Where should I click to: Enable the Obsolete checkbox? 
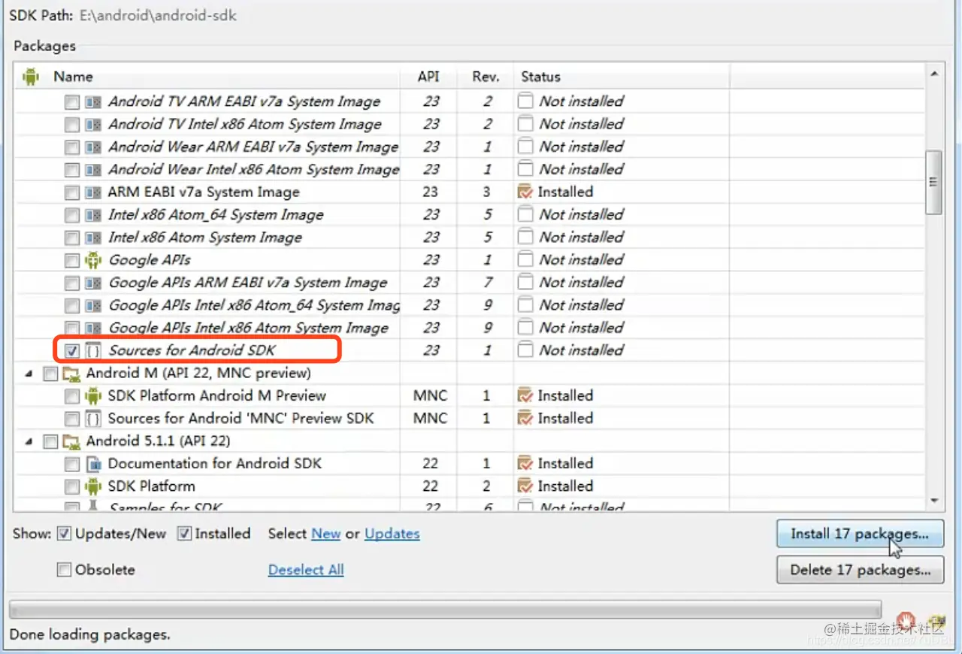point(65,570)
